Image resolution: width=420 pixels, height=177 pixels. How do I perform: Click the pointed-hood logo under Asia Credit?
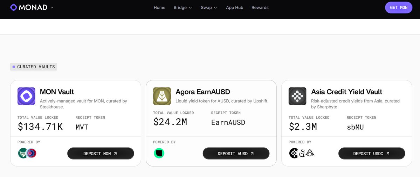pyautogui.click(x=310, y=153)
